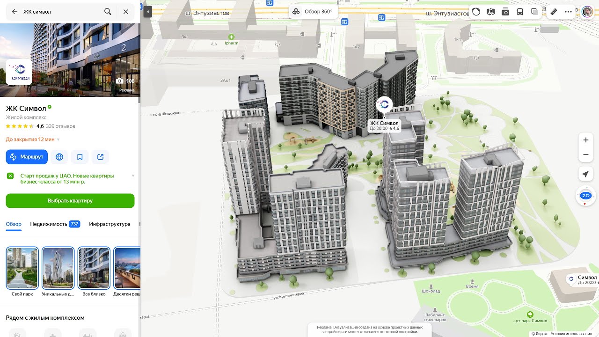Open the map layers selector icon
Viewport: 599px width, 337px height.
click(534, 12)
